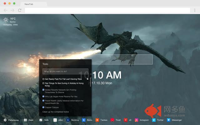
Task: Click the Messenger text link
Action: 177,120
